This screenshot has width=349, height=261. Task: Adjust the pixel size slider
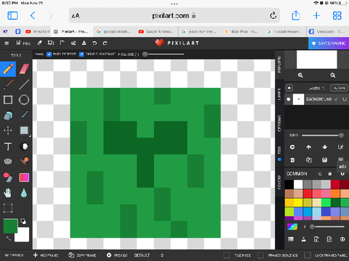click(164, 54)
